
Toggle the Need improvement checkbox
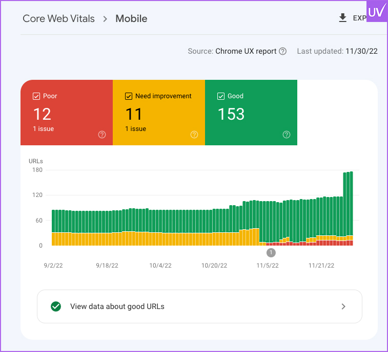click(129, 96)
